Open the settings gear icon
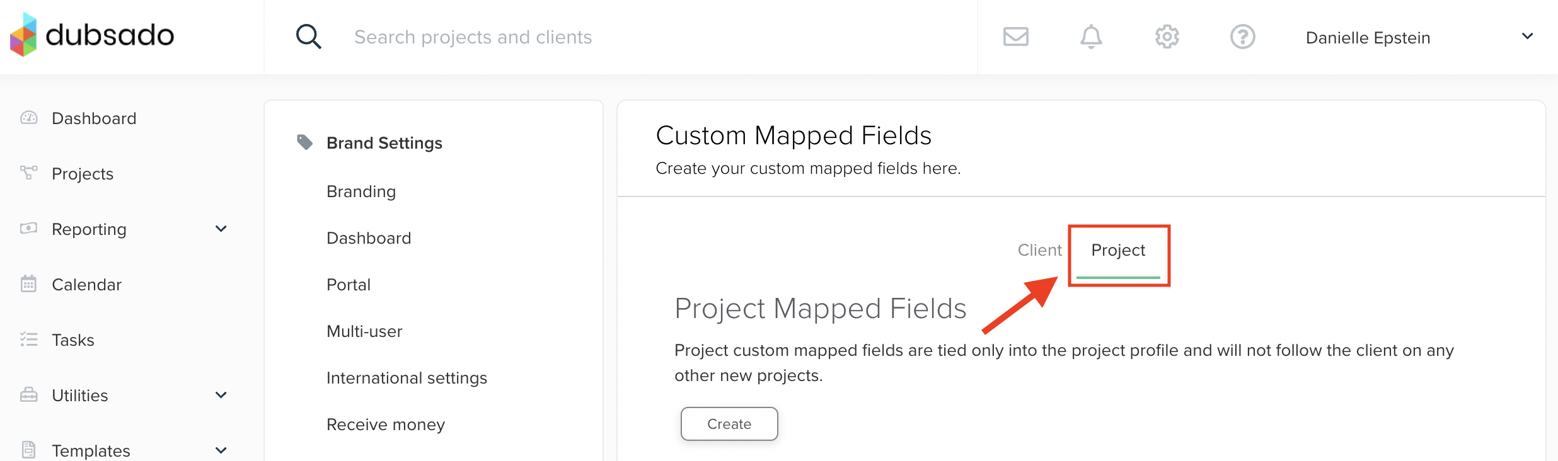Image resolution: width=1558 pixels, height=461 pixels. [x=1167, y=37]
